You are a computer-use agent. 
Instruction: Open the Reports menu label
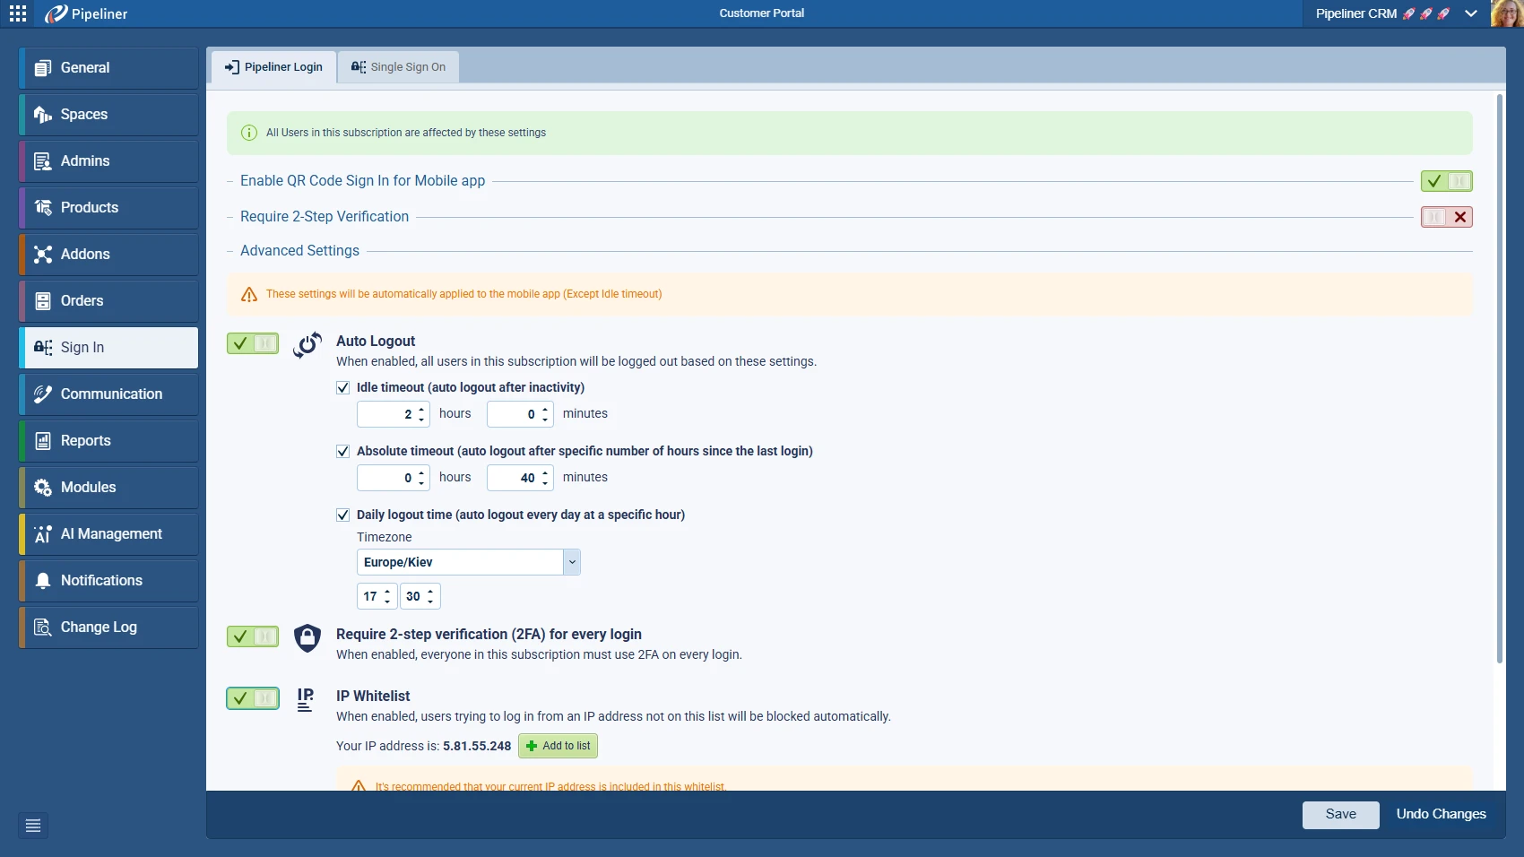pos(86,441)
